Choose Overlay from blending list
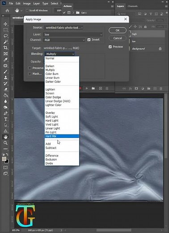This screenshot has width=169, height=233. pyautogui.click(x=62, y=113)
